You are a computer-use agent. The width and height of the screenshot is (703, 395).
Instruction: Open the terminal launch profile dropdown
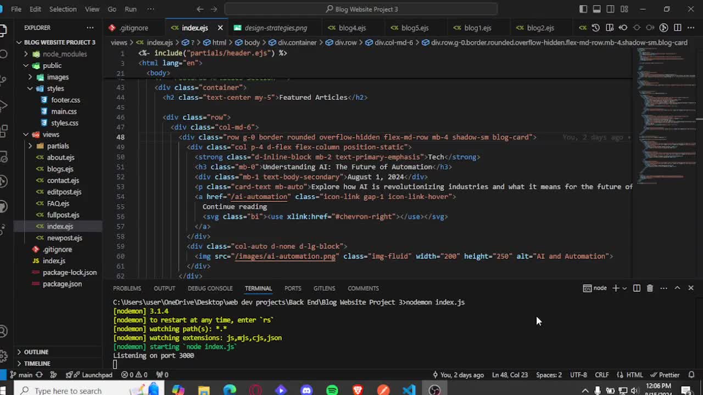pos(624,288)
